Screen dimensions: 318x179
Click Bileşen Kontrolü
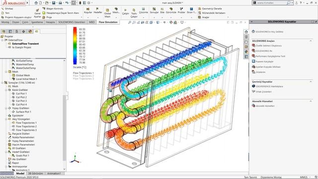coord(53,9)
